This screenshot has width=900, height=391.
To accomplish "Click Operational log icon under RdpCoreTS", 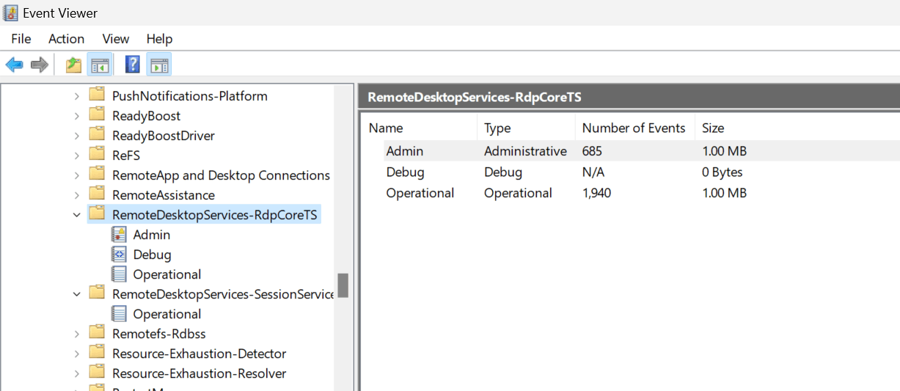I will point(119,274).
